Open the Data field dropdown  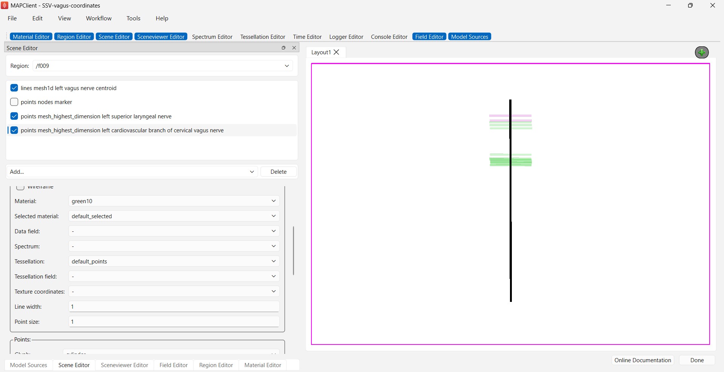(x=174, y=231)
